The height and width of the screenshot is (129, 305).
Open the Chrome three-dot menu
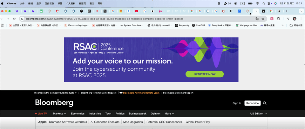point(301,19)
